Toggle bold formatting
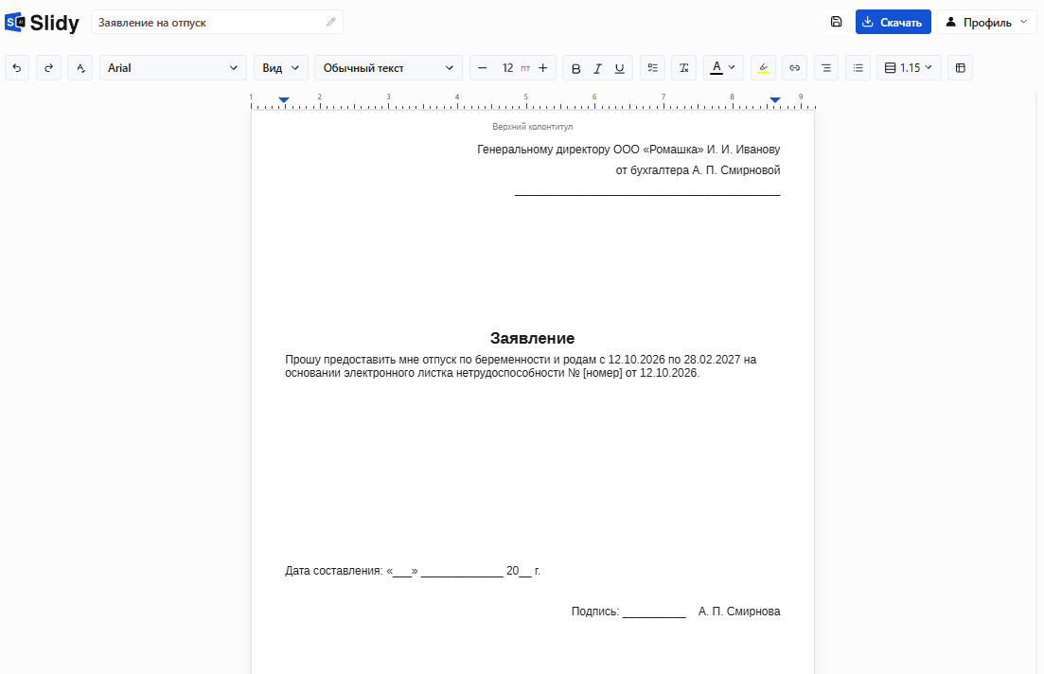 pyautogui.click(x=575, y=68)
